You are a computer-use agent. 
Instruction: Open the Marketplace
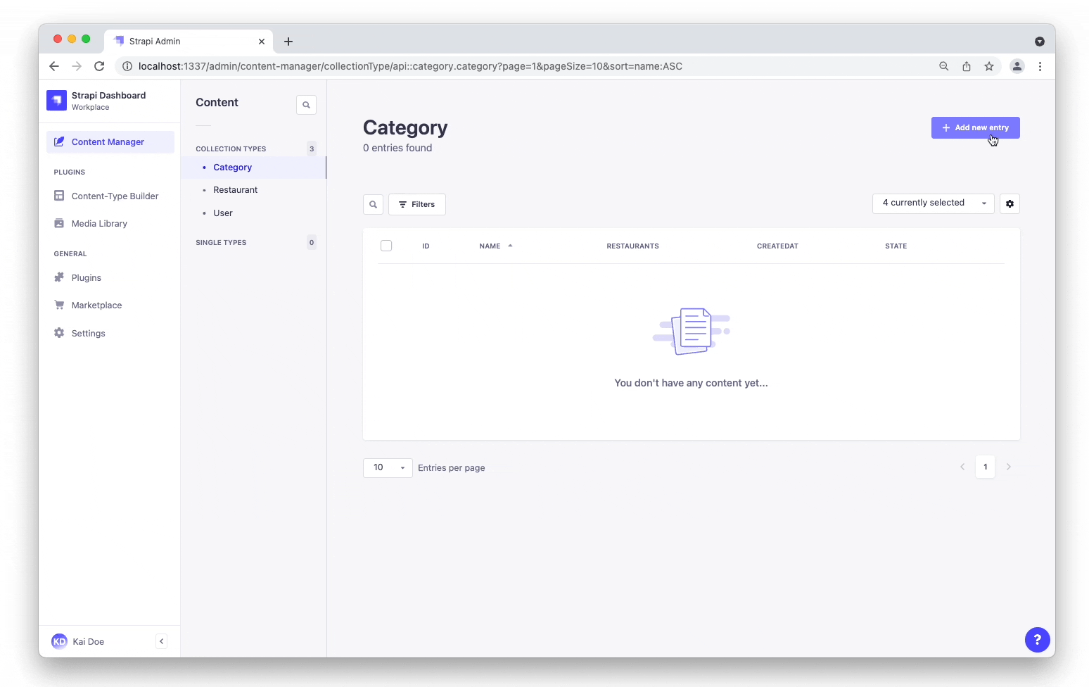(96, 305)
